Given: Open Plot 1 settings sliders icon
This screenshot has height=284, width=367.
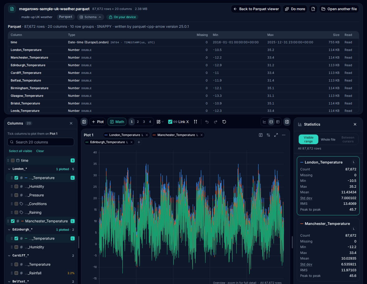Looking at the screenshot, I should coord(268,135).
